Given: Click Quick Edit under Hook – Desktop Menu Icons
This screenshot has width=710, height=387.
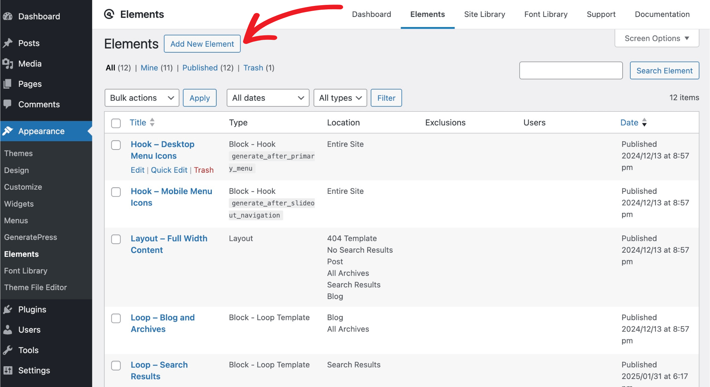Looking at the screenshot, I should point(169,170).
